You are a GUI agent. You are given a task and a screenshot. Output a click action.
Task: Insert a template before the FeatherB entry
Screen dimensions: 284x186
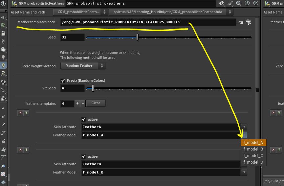[27, 150]
